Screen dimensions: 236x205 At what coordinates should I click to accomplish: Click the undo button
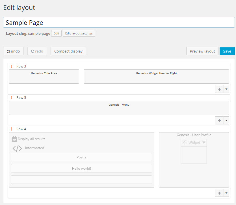pyautogui.click(x=13, y=51)
